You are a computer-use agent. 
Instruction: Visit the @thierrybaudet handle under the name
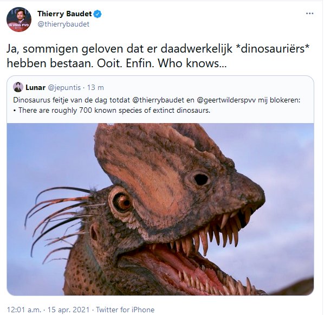click(63, 24)
